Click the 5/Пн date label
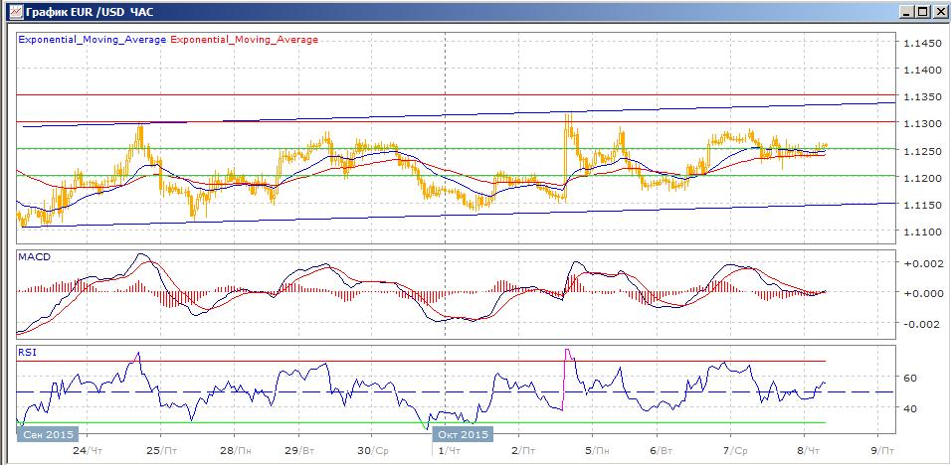 596,451
